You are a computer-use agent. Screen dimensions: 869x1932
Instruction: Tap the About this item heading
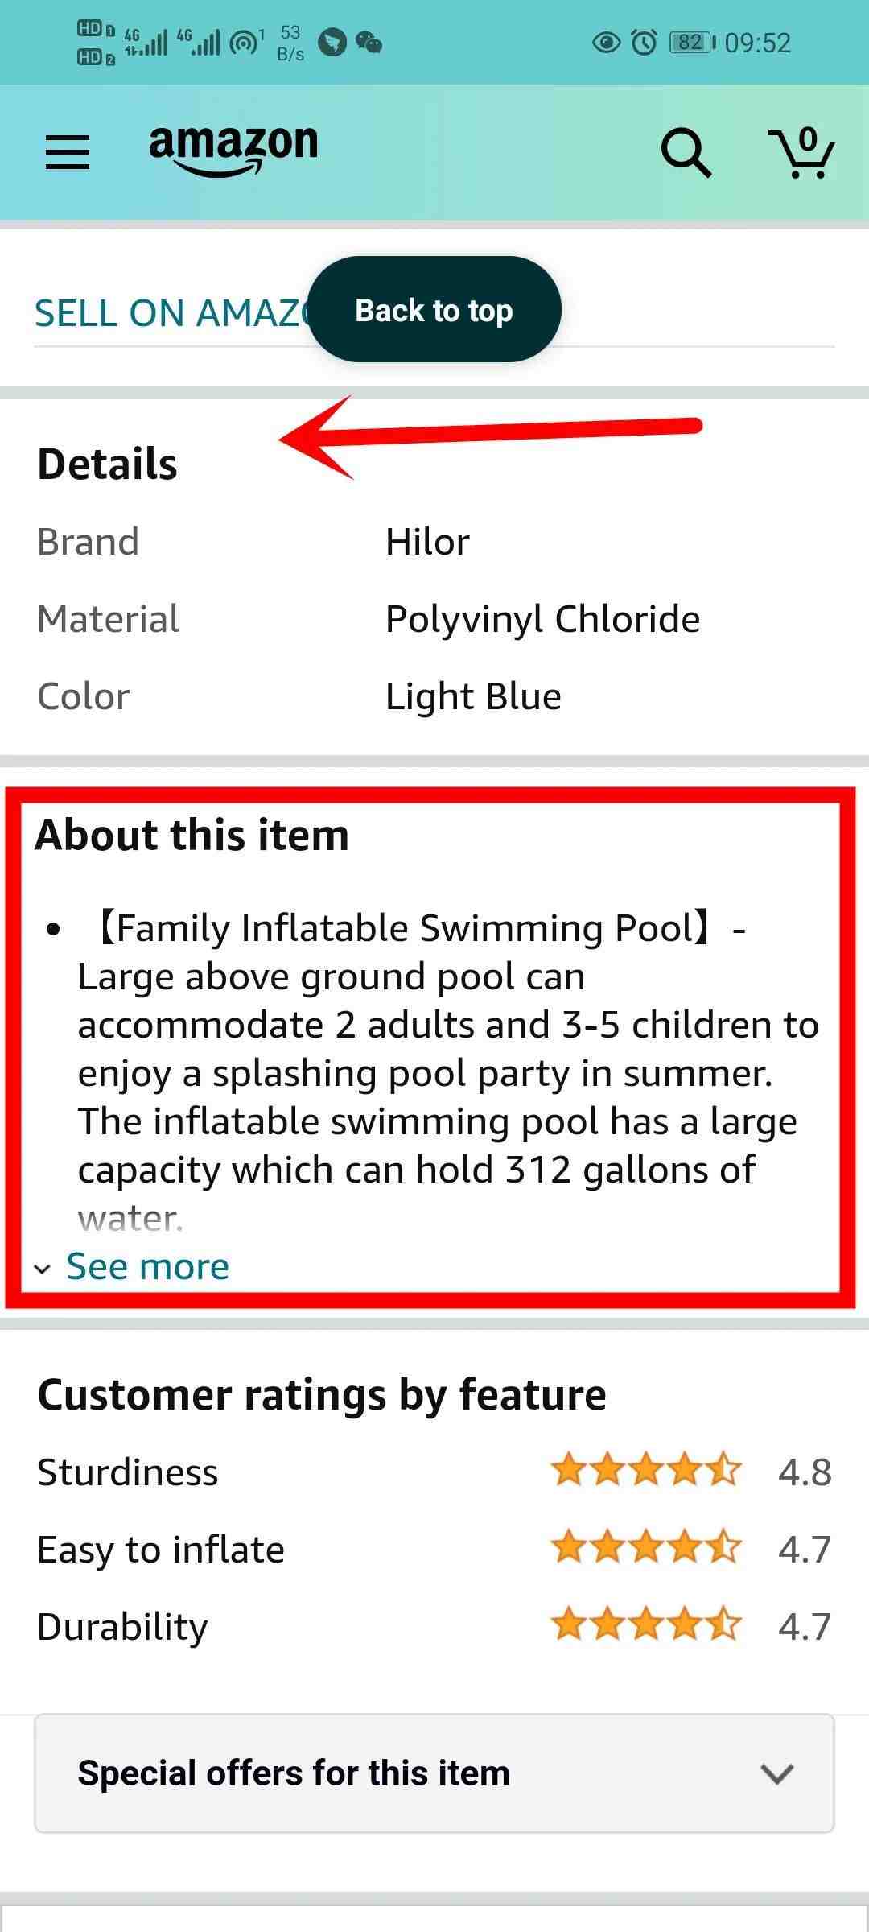(192, 835)
